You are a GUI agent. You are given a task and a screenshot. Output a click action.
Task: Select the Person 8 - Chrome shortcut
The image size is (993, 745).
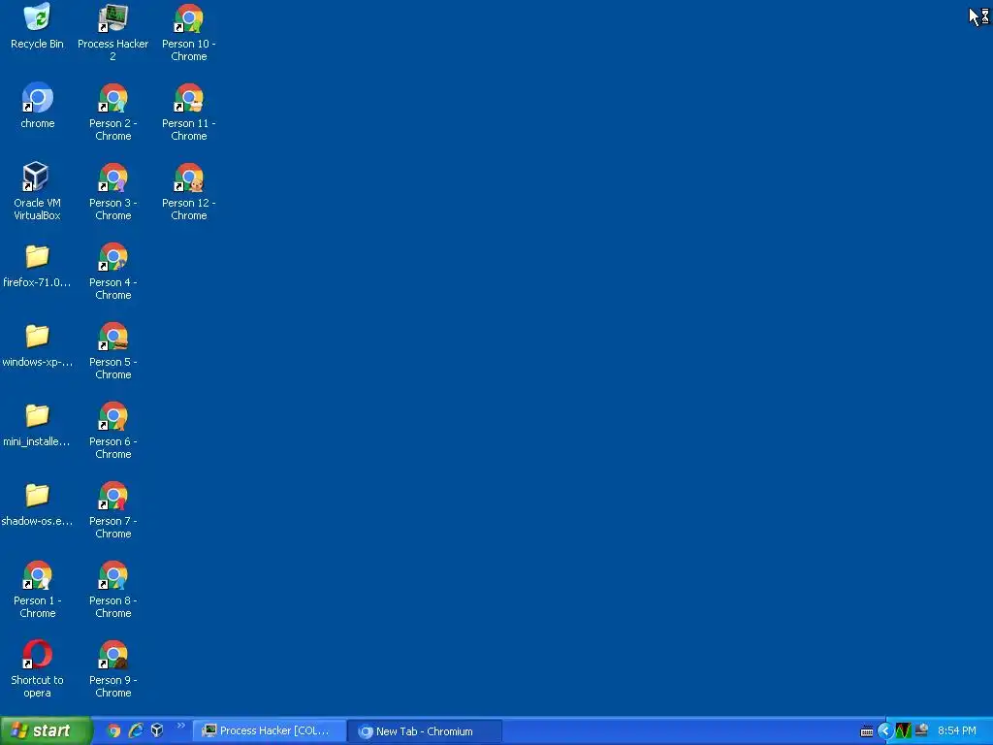[112, 589]
